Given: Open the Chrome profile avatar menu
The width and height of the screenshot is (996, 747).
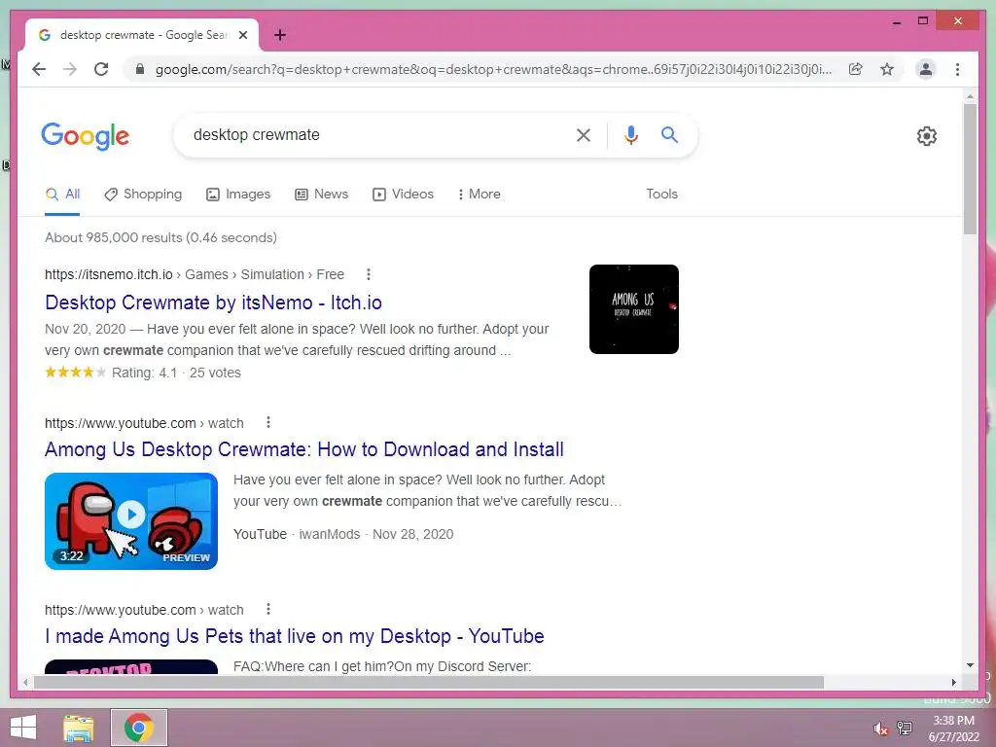Looking at the screenshot, I should pyautogui.click(x=926, y=69).
